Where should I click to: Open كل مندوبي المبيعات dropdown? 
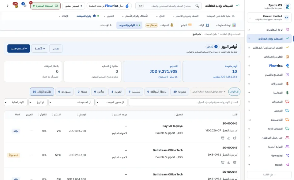click(111, 102)
